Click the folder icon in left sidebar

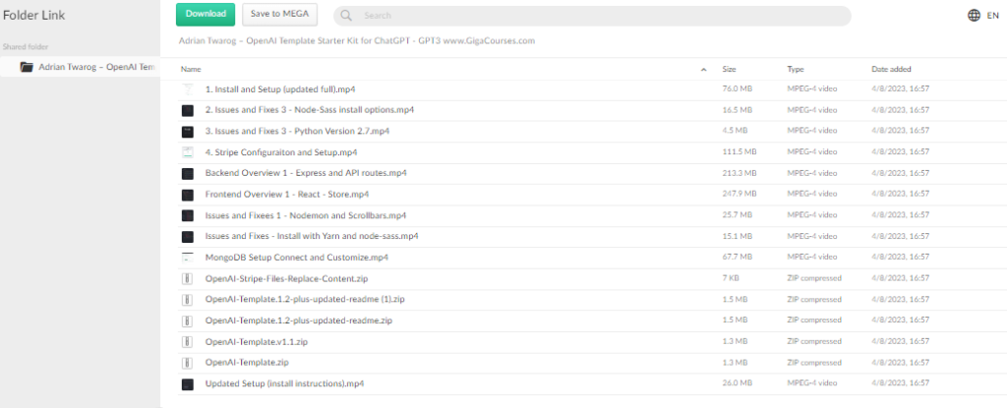[28, 67]
